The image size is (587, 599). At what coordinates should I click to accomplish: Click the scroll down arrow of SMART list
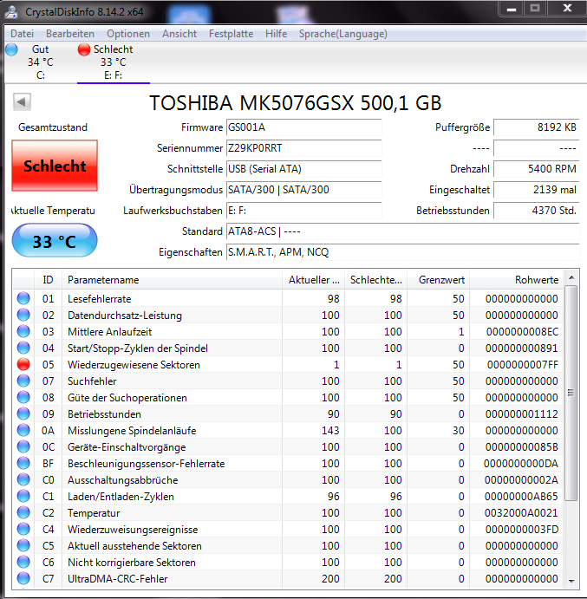point(571,581)
